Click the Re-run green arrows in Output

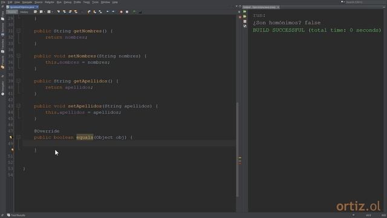245,12
